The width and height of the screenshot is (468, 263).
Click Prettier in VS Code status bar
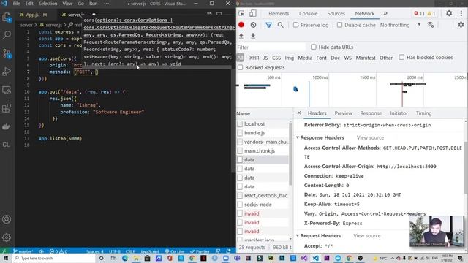coord(200,251)
